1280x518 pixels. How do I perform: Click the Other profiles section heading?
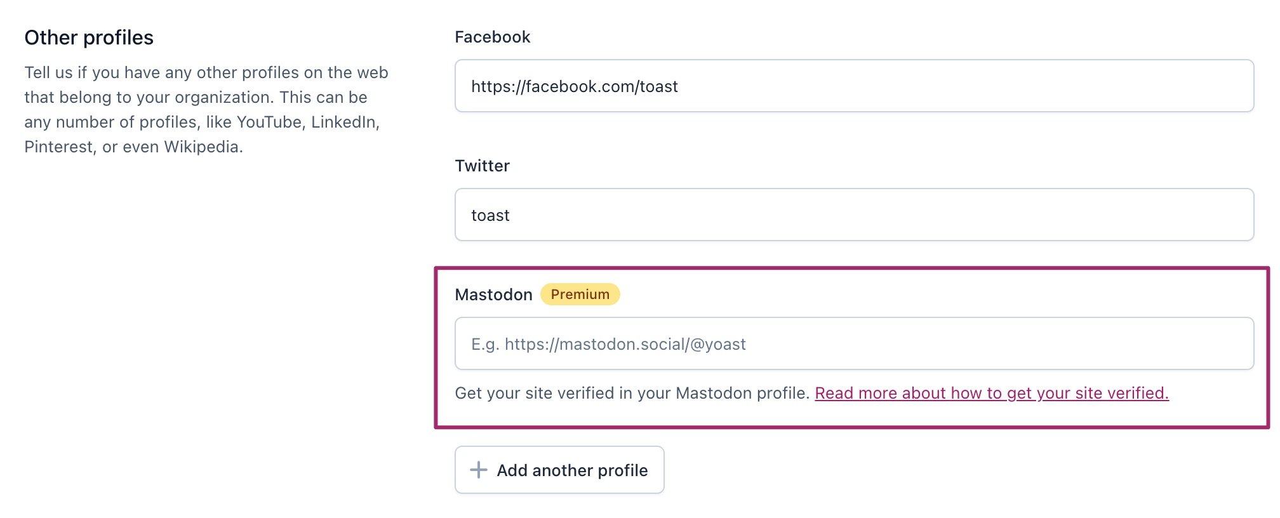pos(88,37)
